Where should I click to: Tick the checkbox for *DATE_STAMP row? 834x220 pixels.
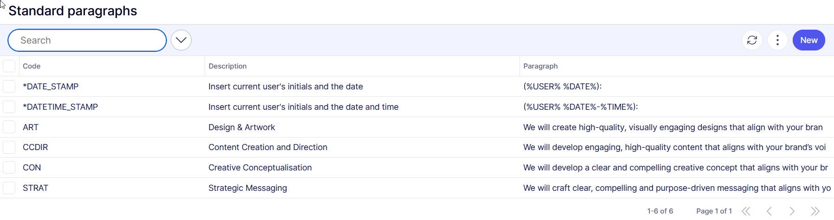coord(9,87)
